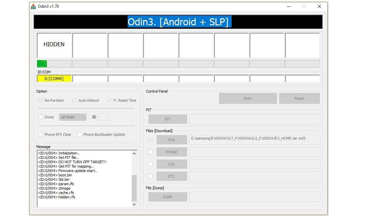Minimize the Odin3 window
The image size is (389, 219).
(288, 6)
